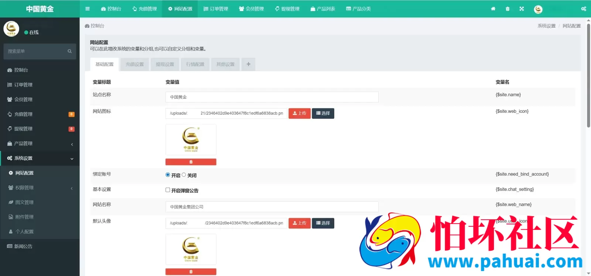Open the 网站图标 preview thumbnail
Screen dimensions: 591x276
point(191,140)
